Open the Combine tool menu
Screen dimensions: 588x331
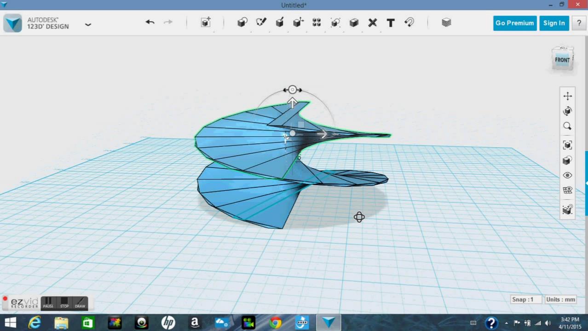(x=354, y=23)
